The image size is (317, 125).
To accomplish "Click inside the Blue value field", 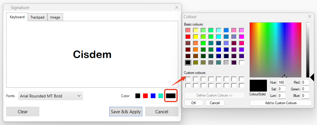I will point(306,96).
